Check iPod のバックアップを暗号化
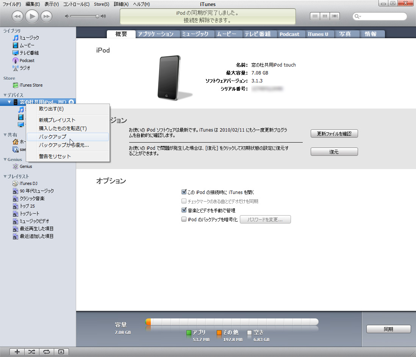 point(184,219)
